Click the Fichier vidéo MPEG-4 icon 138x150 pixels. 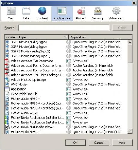click(x=7, y=132)
